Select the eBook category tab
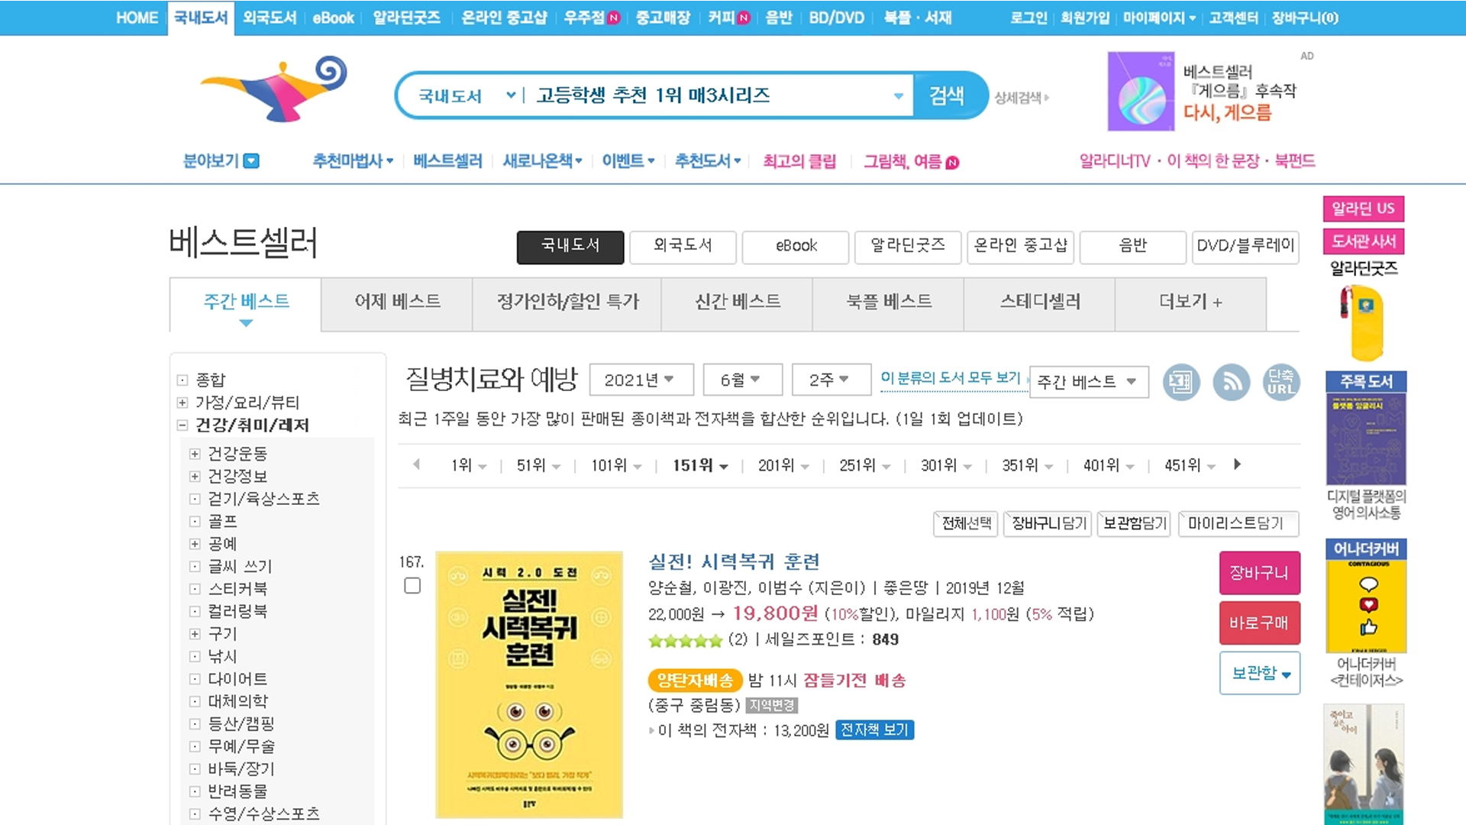1466x825 pixels. pos(796,246)
